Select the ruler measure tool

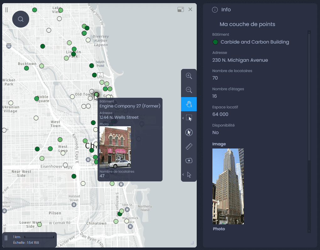click(189, 147)
